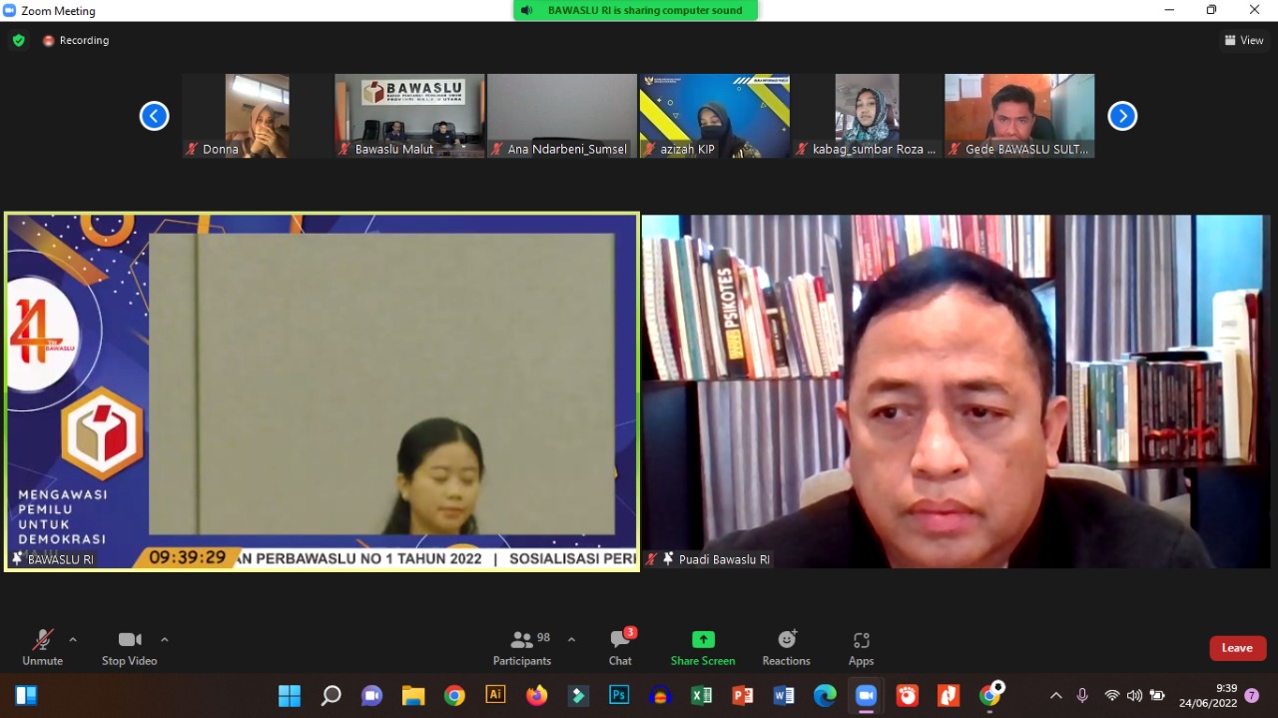Open Chat with 3 unread messages
This screenshot has height=718, width=1278.
[620, 647]
